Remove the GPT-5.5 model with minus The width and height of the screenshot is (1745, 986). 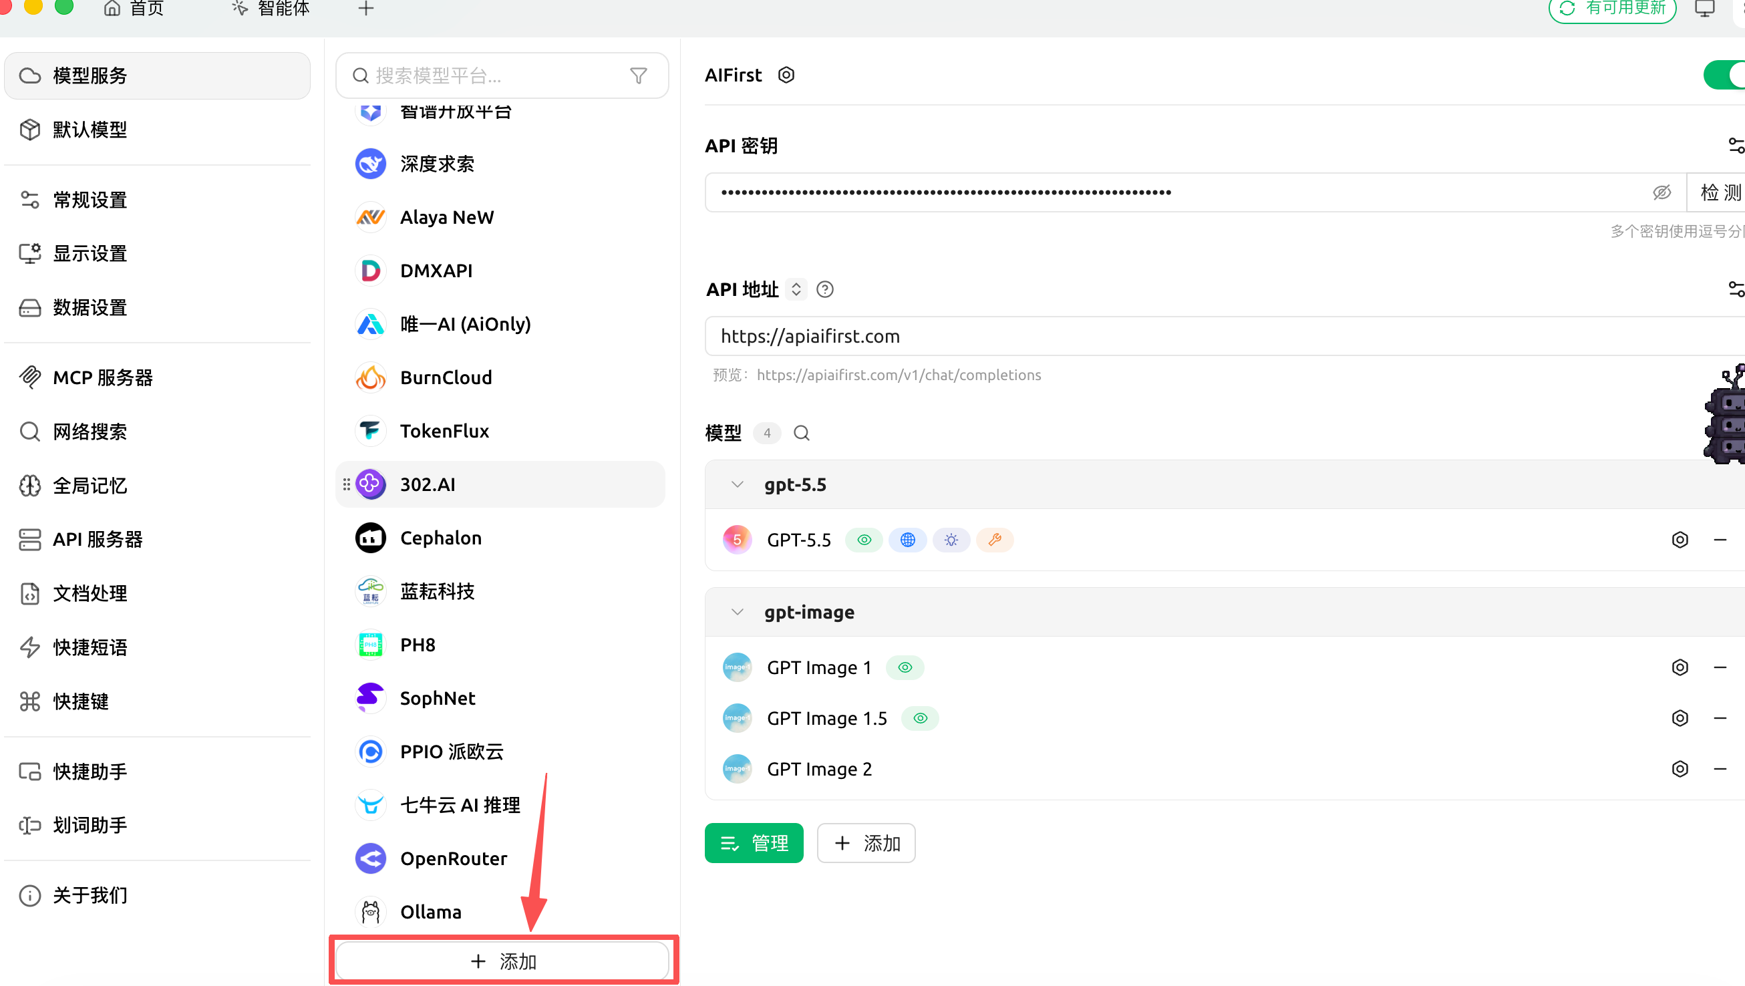point(1719,540)
